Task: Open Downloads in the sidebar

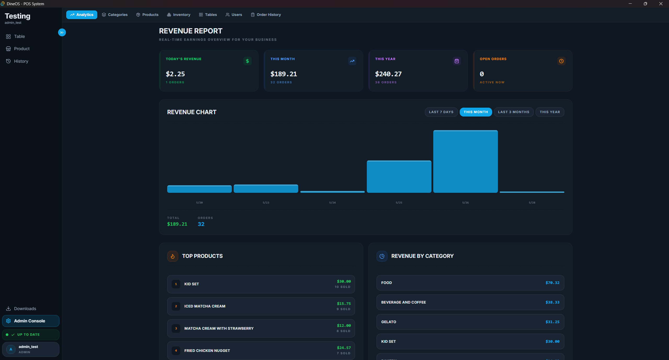Action: (x=31, y=309)
